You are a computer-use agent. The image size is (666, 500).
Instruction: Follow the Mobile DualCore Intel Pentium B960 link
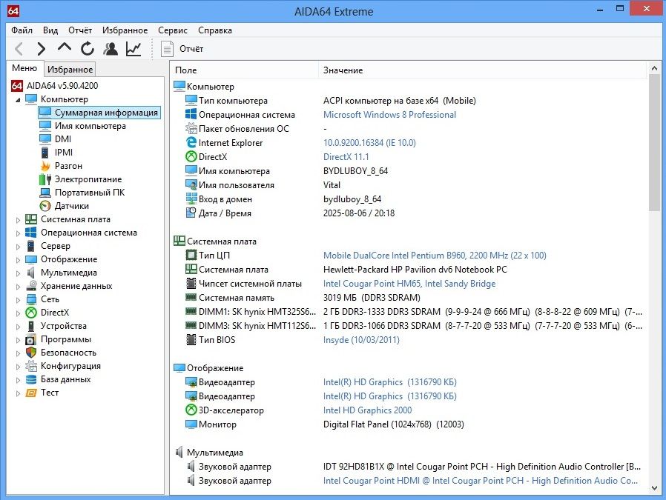(435, 256)
